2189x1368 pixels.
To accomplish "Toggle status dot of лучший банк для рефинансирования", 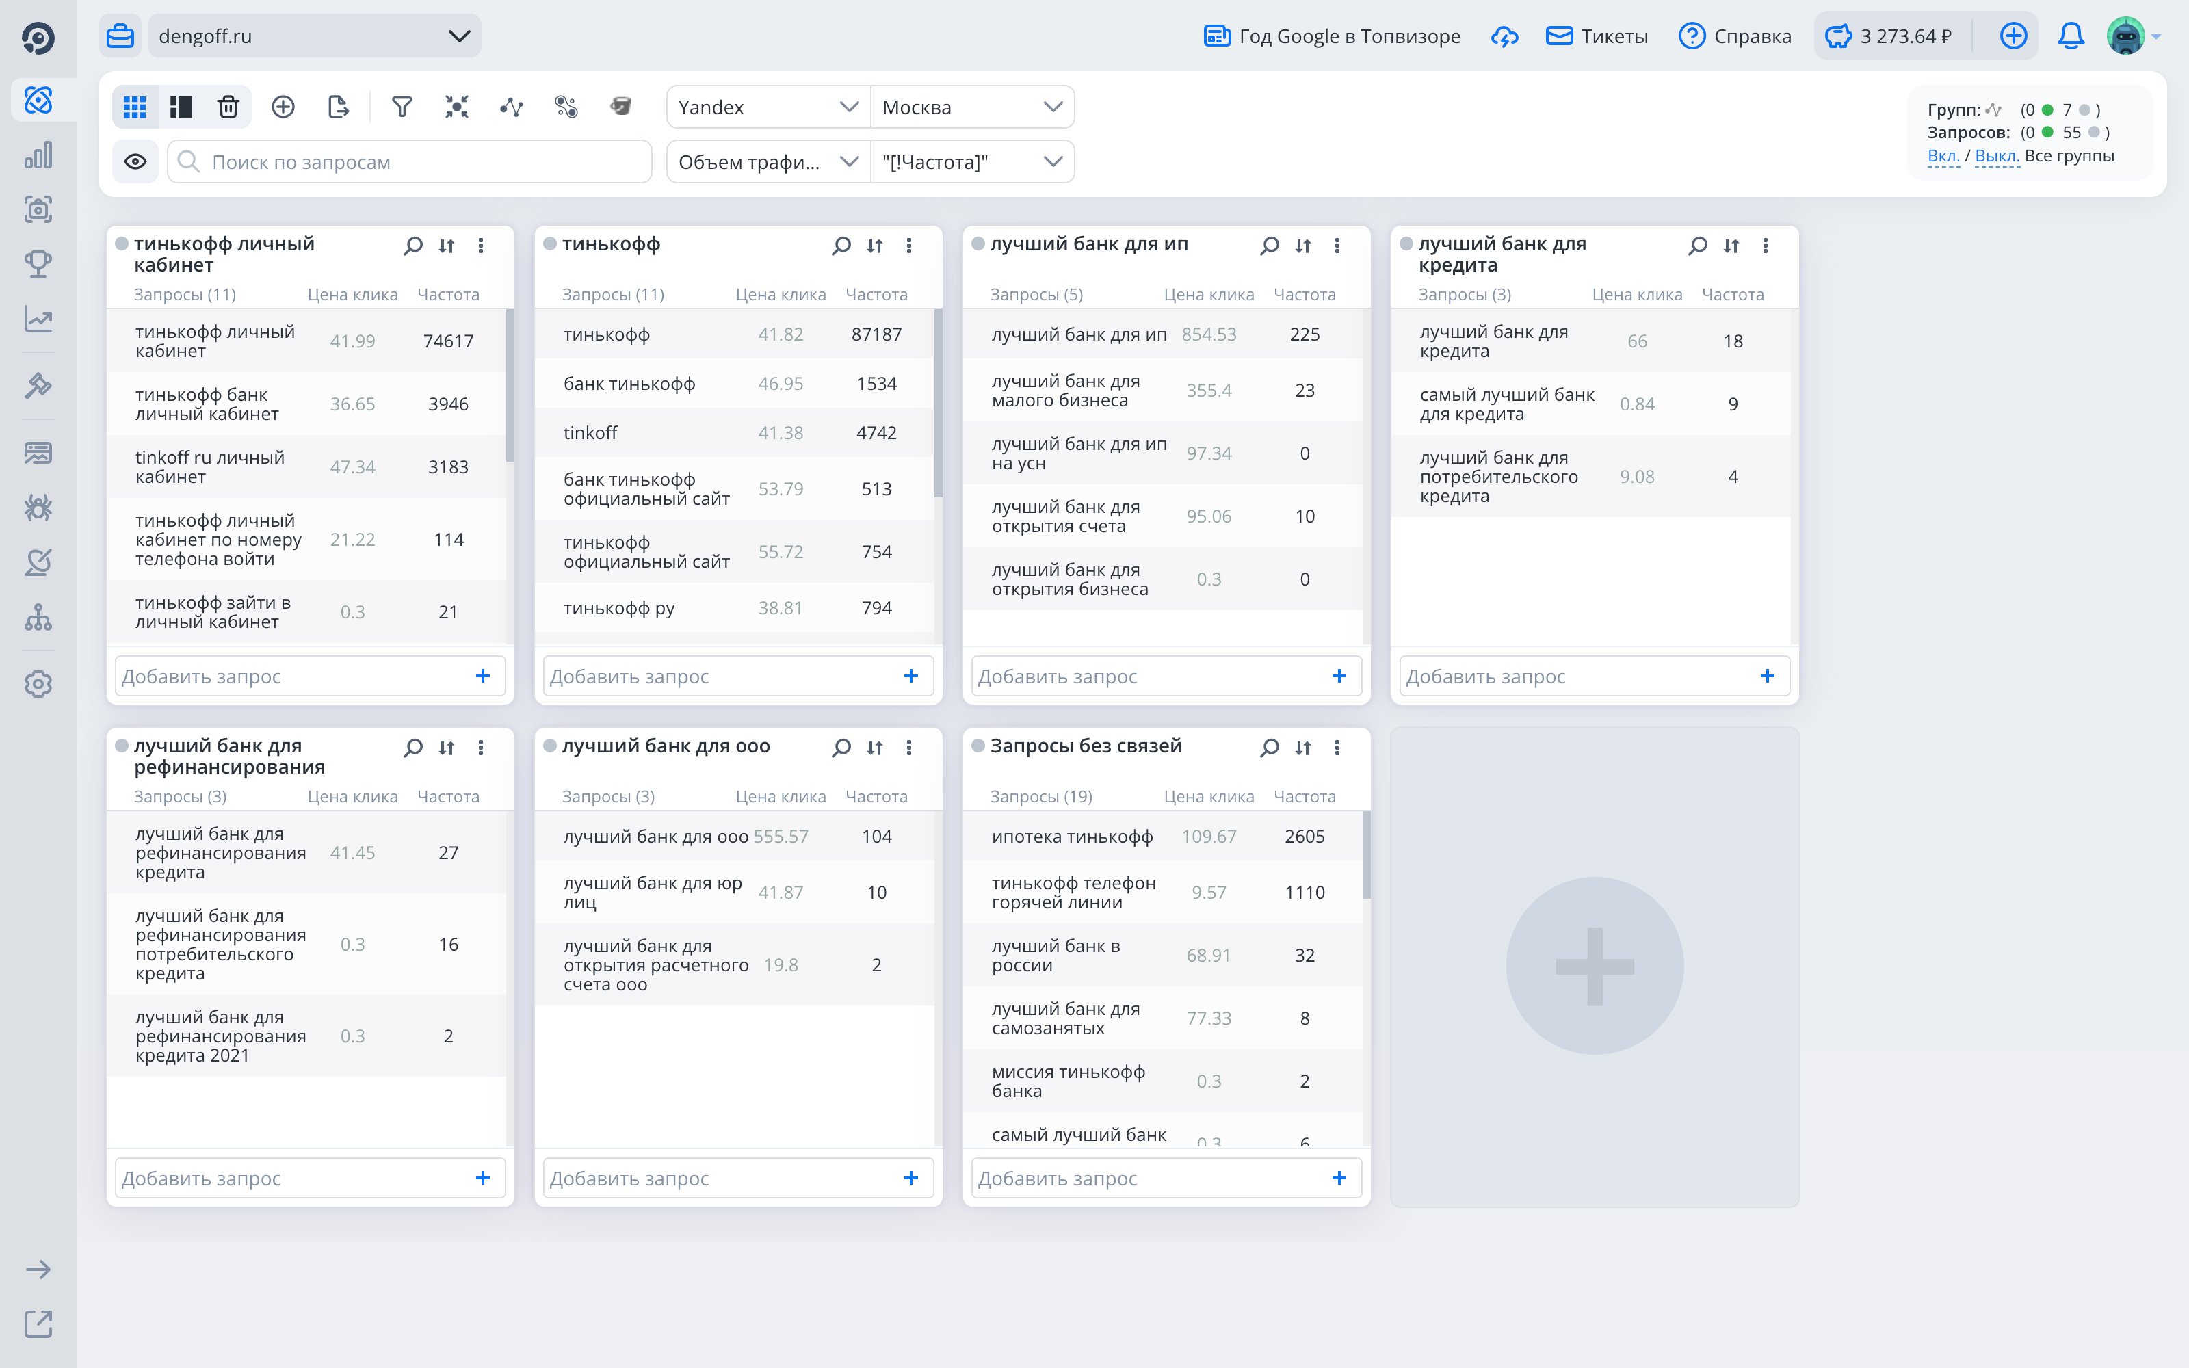I will click(x=121, y=746).
